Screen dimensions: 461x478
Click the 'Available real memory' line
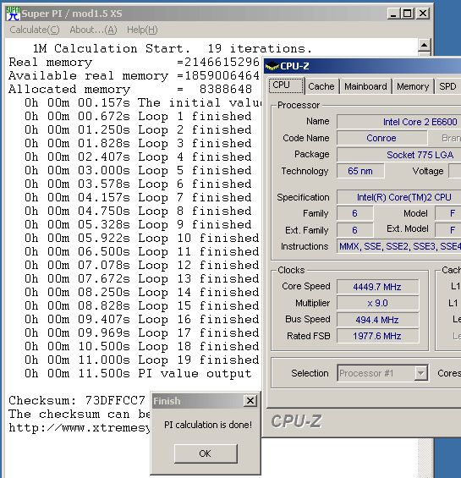click(x=134, y=75)
